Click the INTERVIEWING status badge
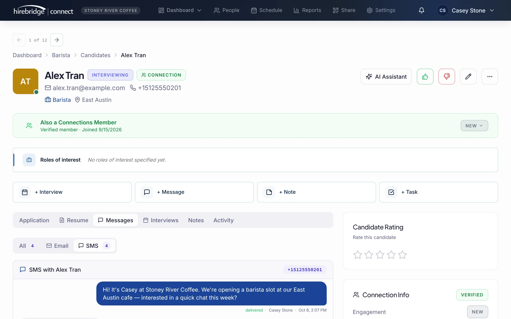The image size is (511, 319). (x=110, y=75)
